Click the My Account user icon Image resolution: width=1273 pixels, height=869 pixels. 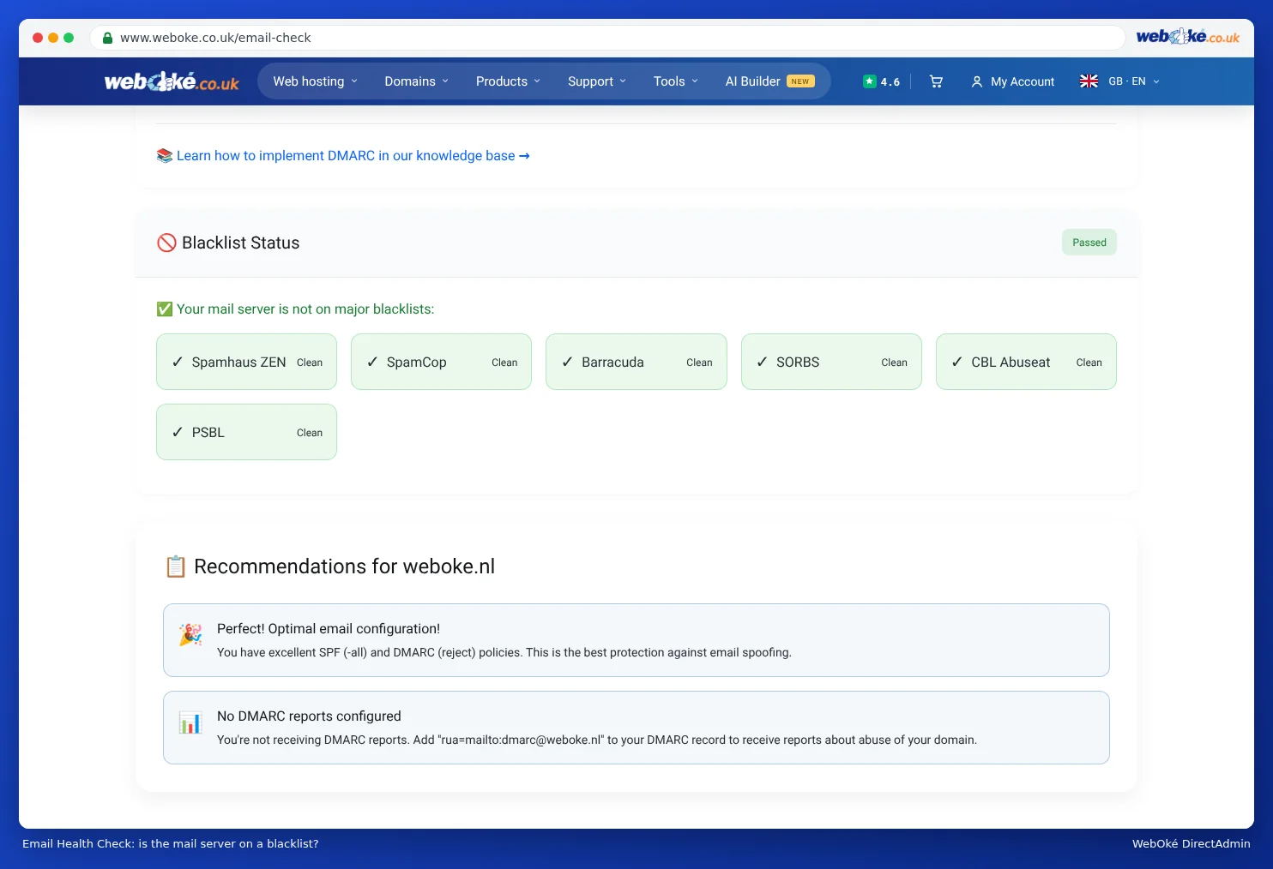coord(976,81)
